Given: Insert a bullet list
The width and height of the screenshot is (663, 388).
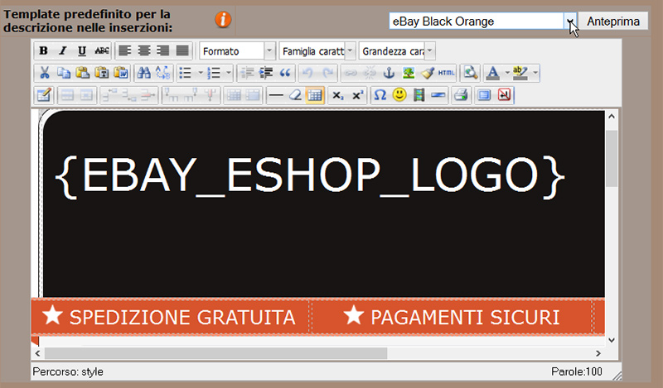Looking at the screenshot, I should pyautogui.click(x=186, y=73).
